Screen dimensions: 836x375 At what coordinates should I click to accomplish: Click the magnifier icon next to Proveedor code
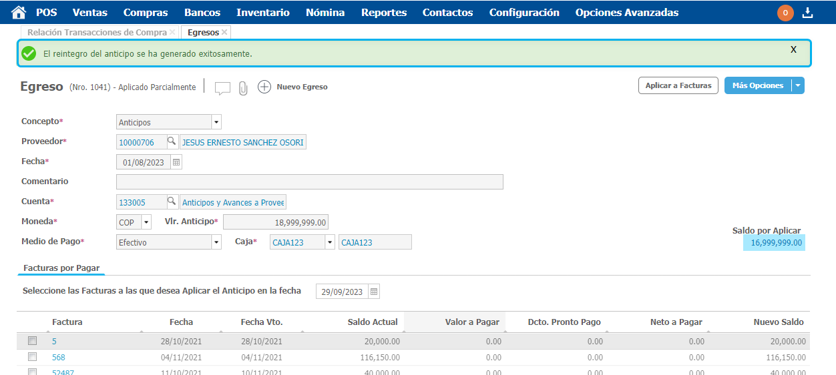(172, 142)
